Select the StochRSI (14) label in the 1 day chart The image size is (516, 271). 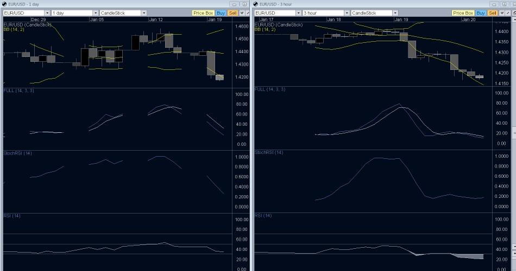[x=18, y=153]
